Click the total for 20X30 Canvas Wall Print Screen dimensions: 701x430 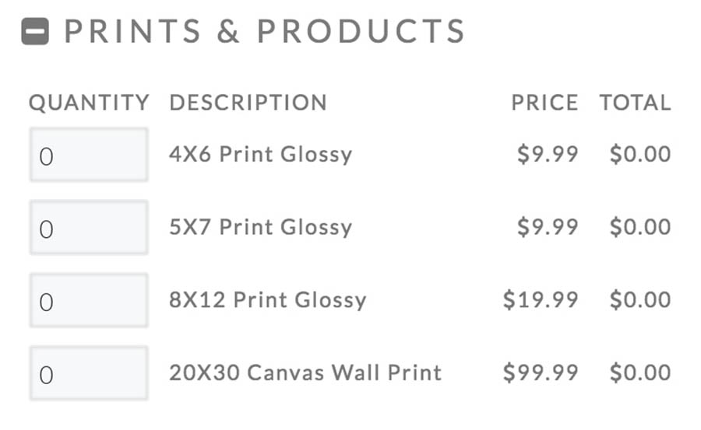point(639,372)
